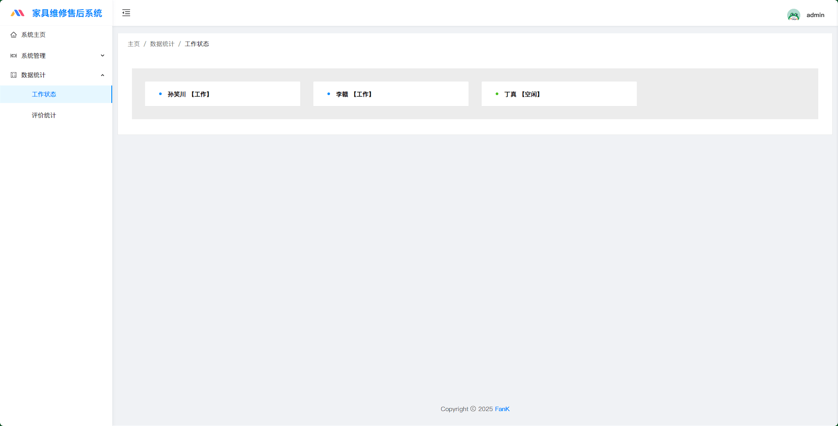Viewport: 838px width, 426px height.
Task: Go to 系统主页 in sidebar
Action: tap(33, 35)
